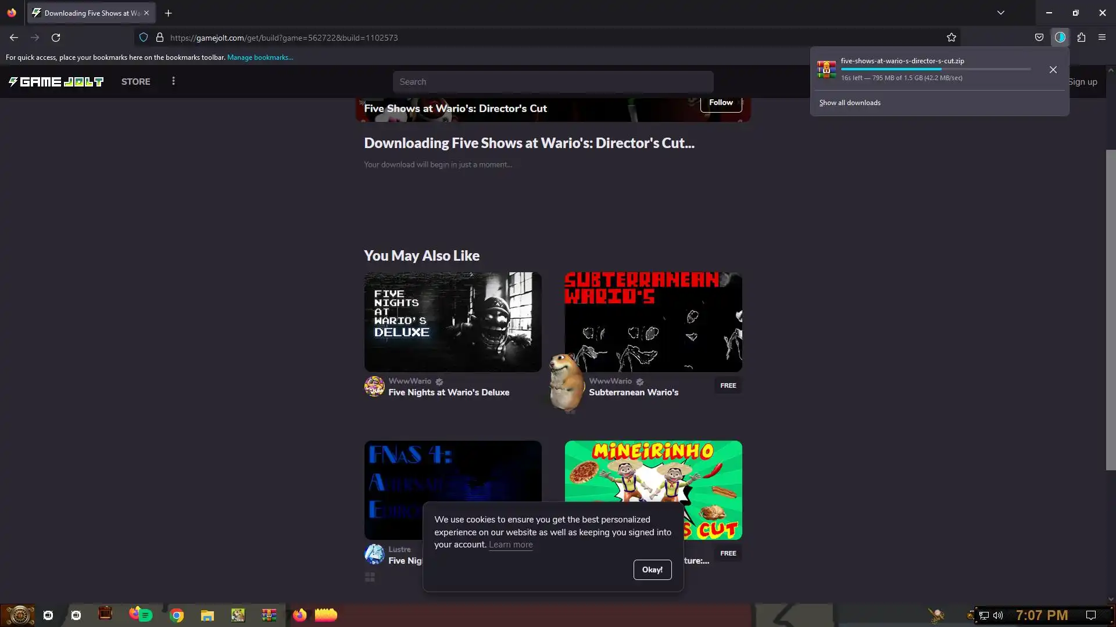Open the list all tabs chevron
The image size is (1116, 627).
click(1001, 13)
